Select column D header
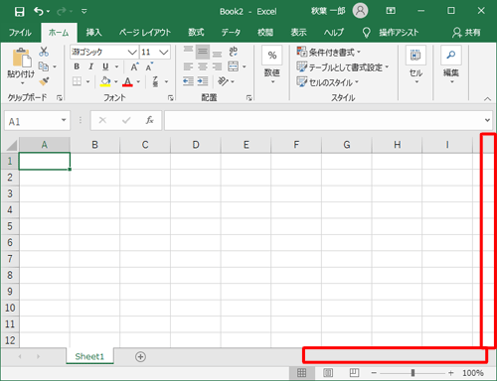 tap(196, 145)
